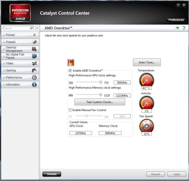The width and height of the screenshot is (189, 181).
Task: Click the Performance clock gauge icon
Action: pos(34,77)
